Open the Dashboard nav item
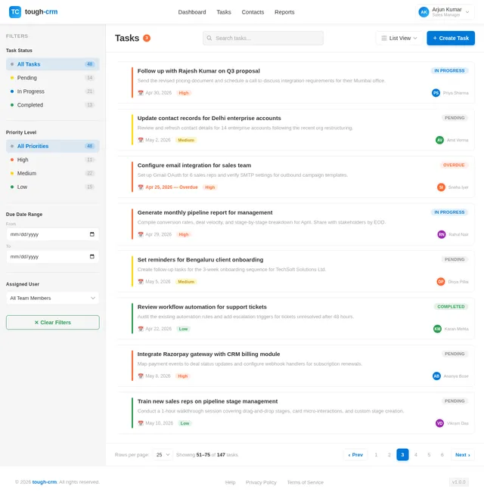The width and height of the screenshot is (484, 498). (x=192, y=12)
